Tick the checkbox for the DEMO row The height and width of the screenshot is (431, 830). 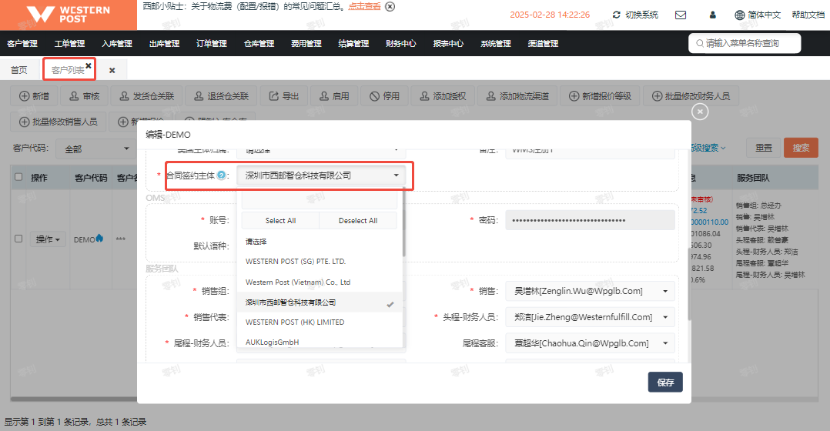pos(18,239)
